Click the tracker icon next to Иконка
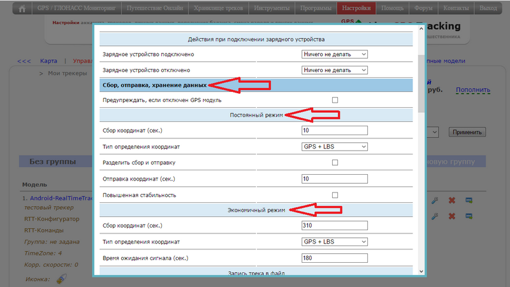Viewport: 510px width, 287px height. coord(61,279)
